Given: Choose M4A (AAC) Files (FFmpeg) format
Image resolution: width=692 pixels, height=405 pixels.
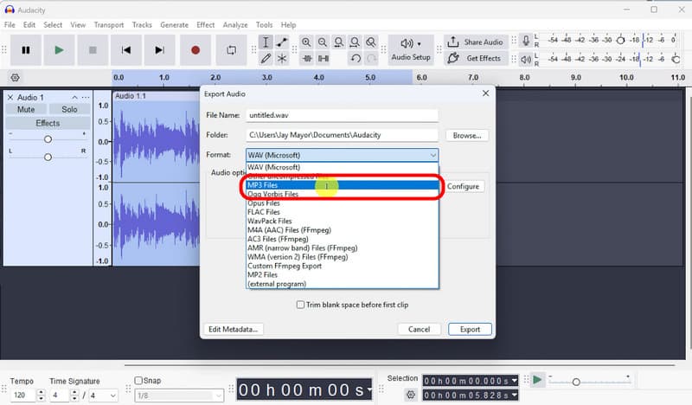Looking at the screenshot, I should 343,230.
